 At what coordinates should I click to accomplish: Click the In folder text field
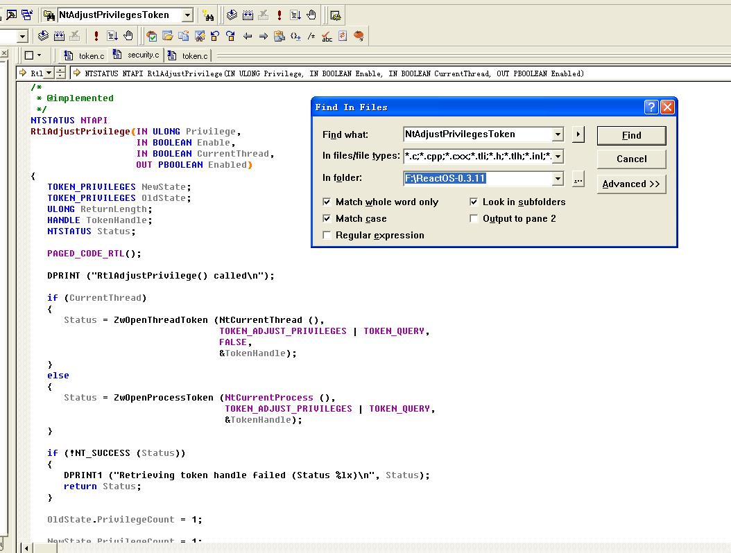pyautogui.click(x=477, y=179)
